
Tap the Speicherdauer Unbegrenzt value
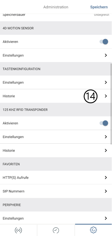click(101, 15)
